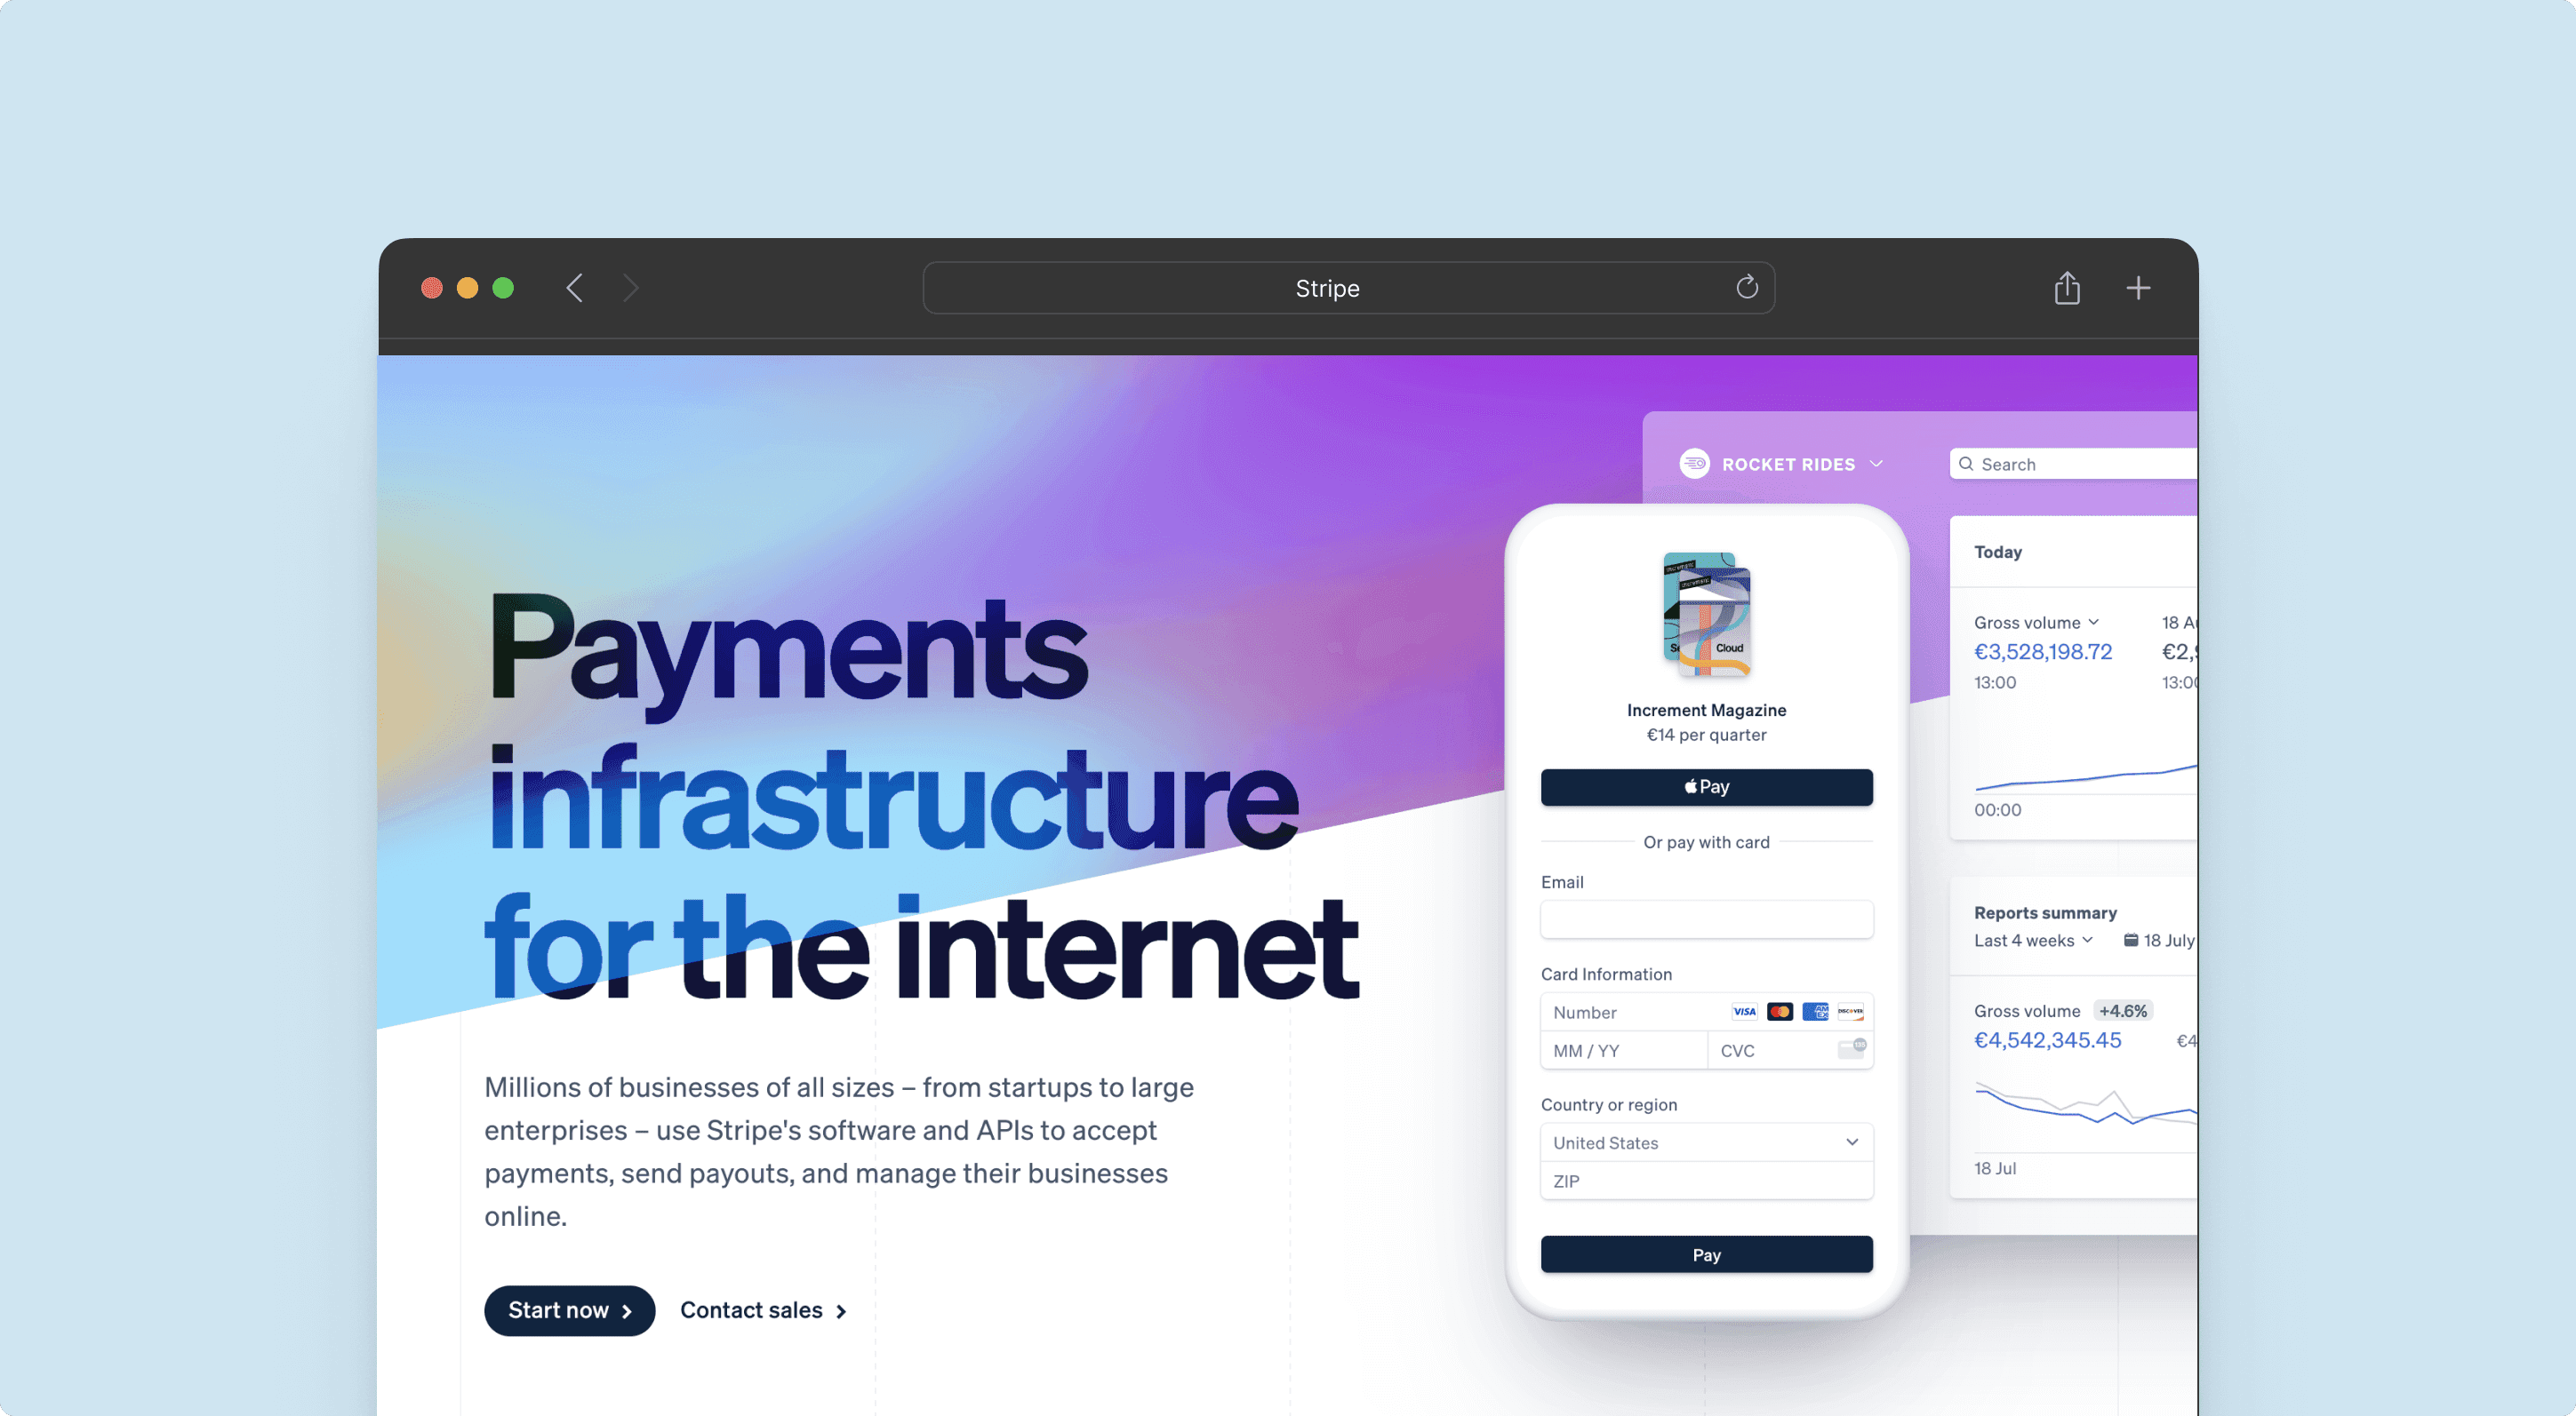Screen dimensions: 2576x1416
Task: Click the Contact sales link
Action: tap(762, 1308)
